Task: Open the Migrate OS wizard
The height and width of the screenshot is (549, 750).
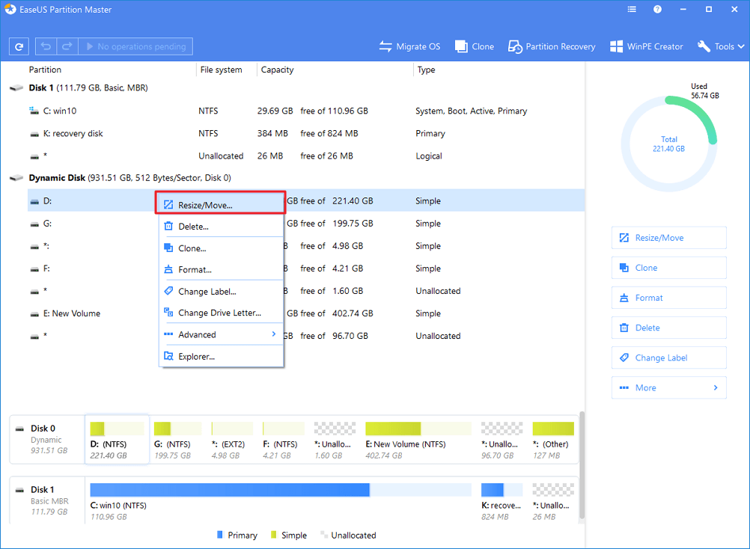Action: pos(410,46)
